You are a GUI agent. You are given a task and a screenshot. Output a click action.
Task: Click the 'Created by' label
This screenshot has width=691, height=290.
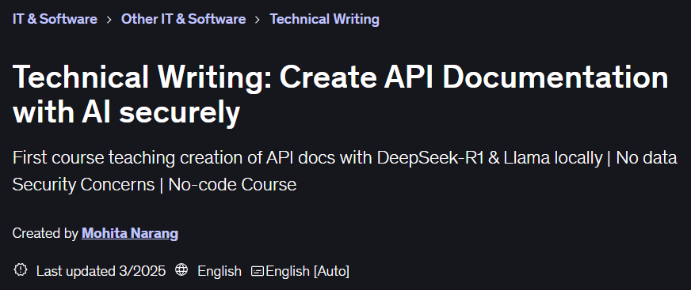click(45, 233)
